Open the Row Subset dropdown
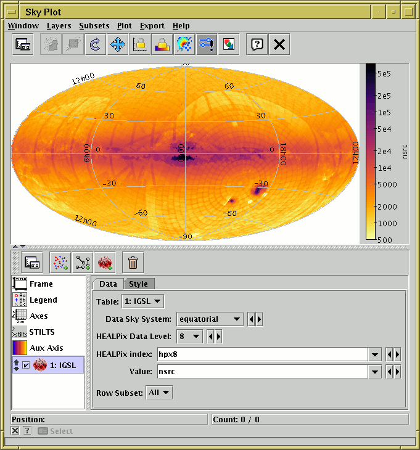The height and width of the screenshot is (450, 420). coord(159,393)
